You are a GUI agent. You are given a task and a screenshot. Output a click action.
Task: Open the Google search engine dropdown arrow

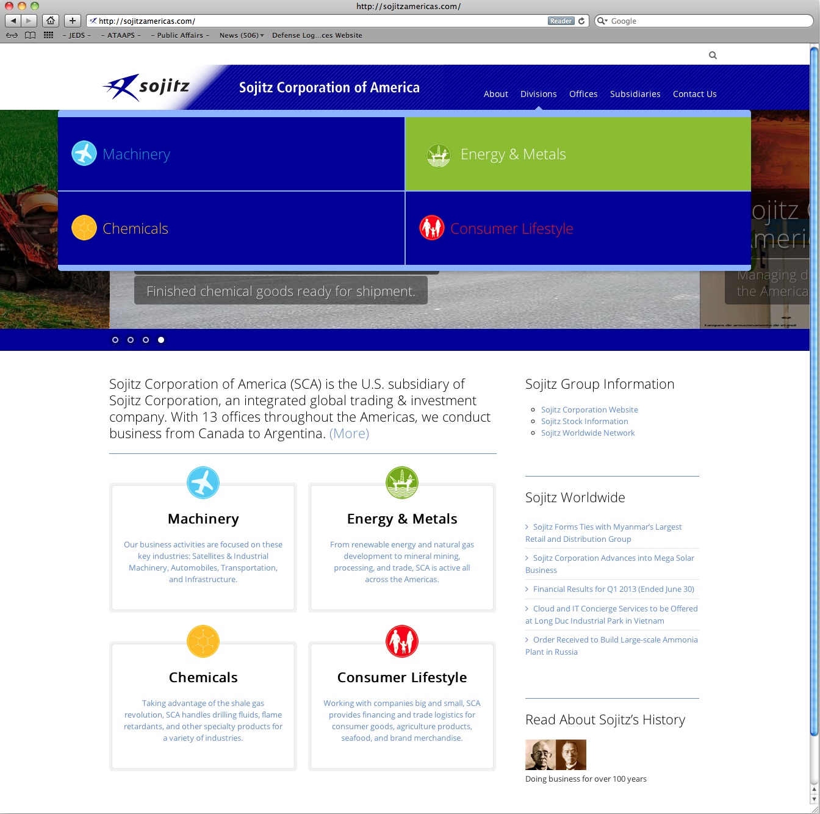[603, 21]
